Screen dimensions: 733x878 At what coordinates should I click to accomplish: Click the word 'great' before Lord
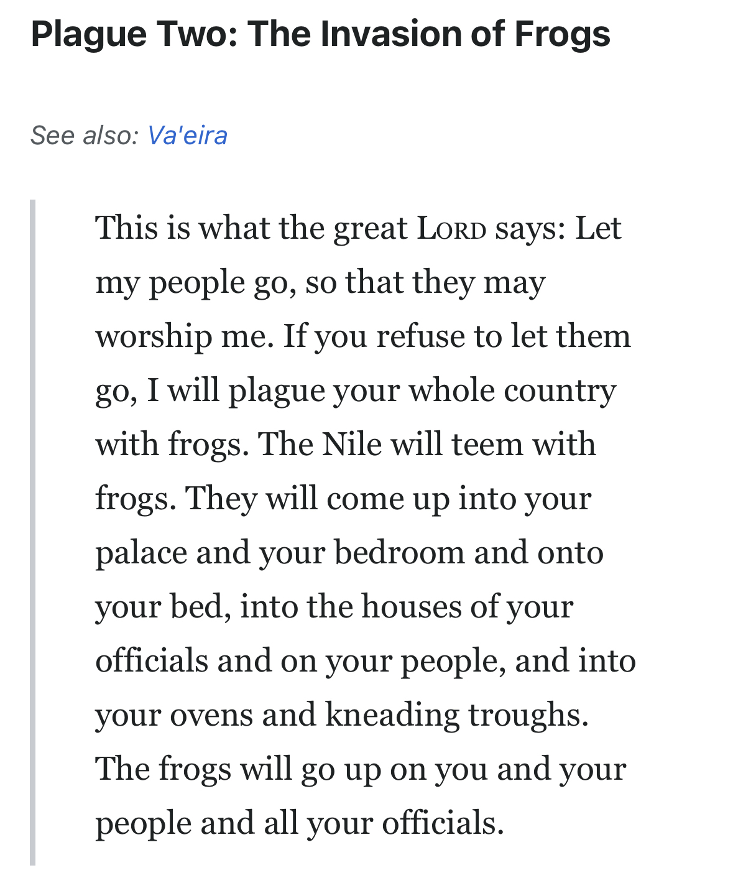tap(371, 229)
